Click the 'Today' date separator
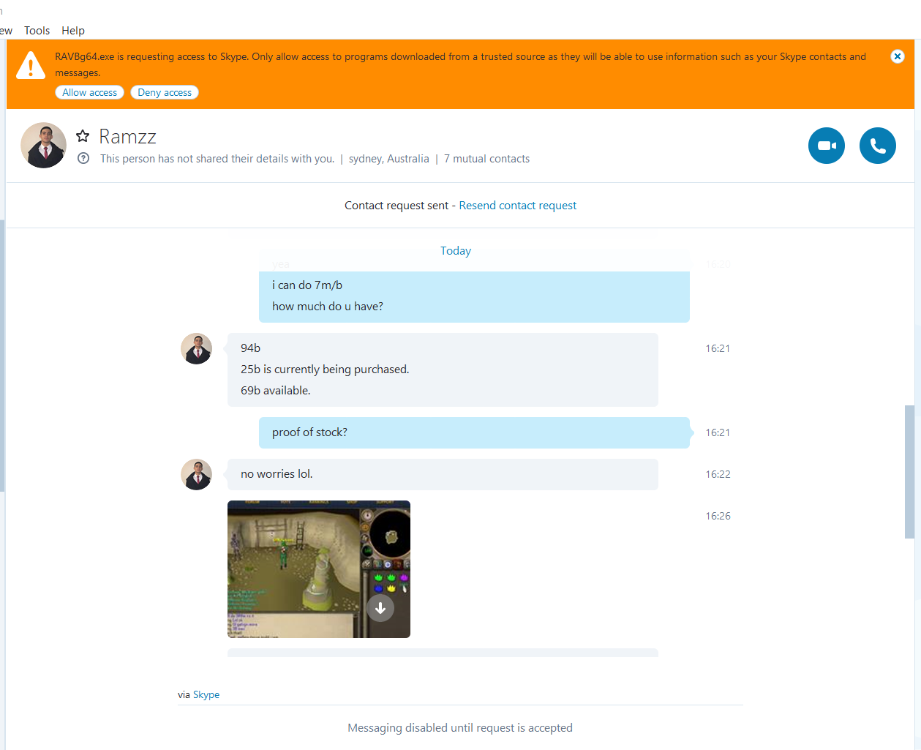The height and width of the screenshot is (750, 921). coord(456,251)
